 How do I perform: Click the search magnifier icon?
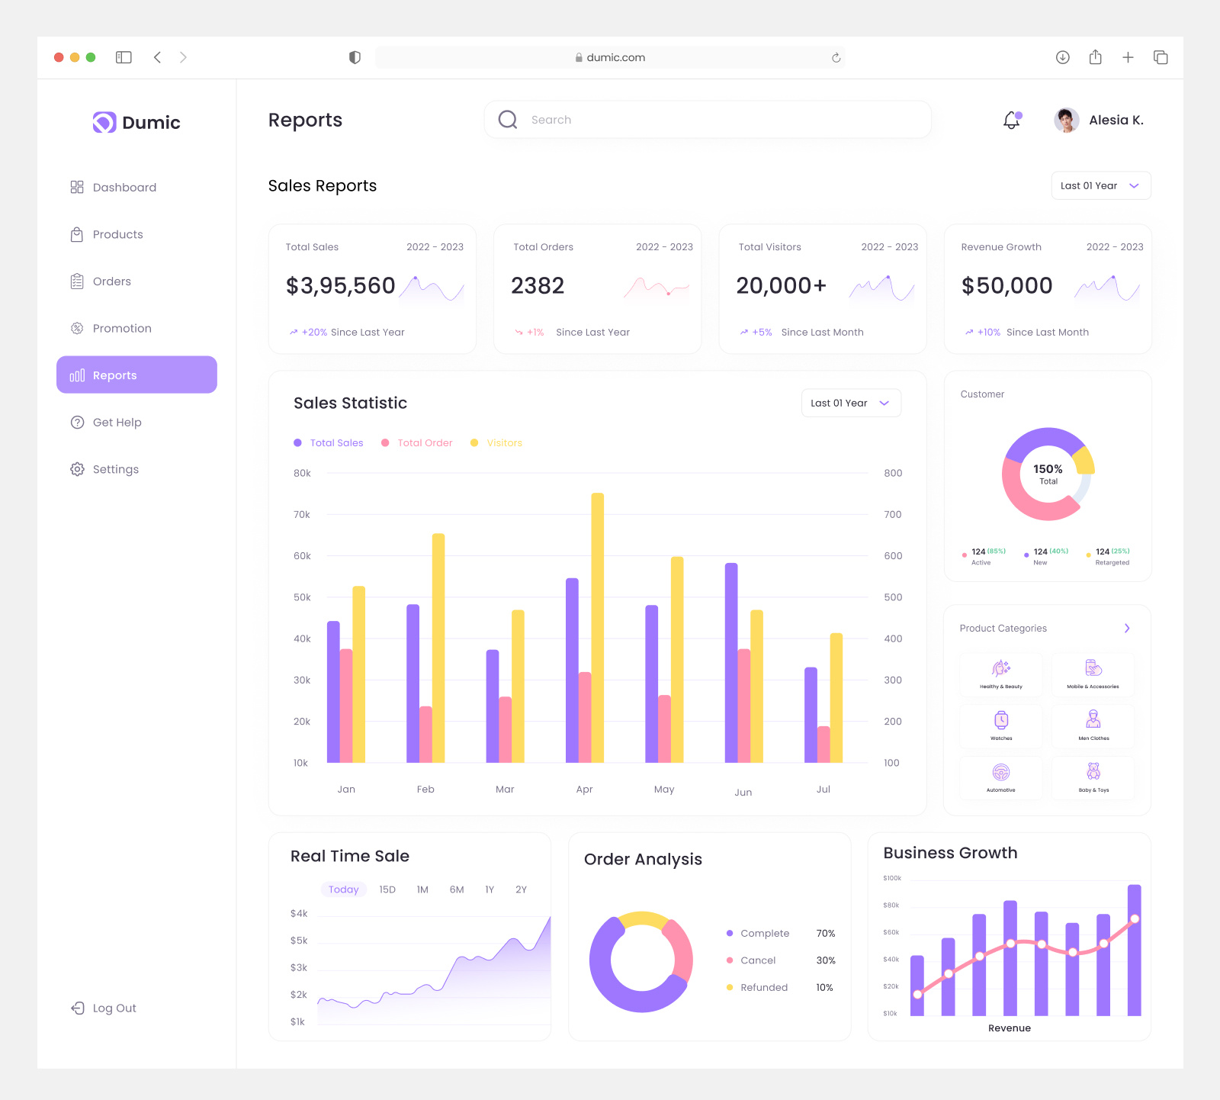pos(507,119)
